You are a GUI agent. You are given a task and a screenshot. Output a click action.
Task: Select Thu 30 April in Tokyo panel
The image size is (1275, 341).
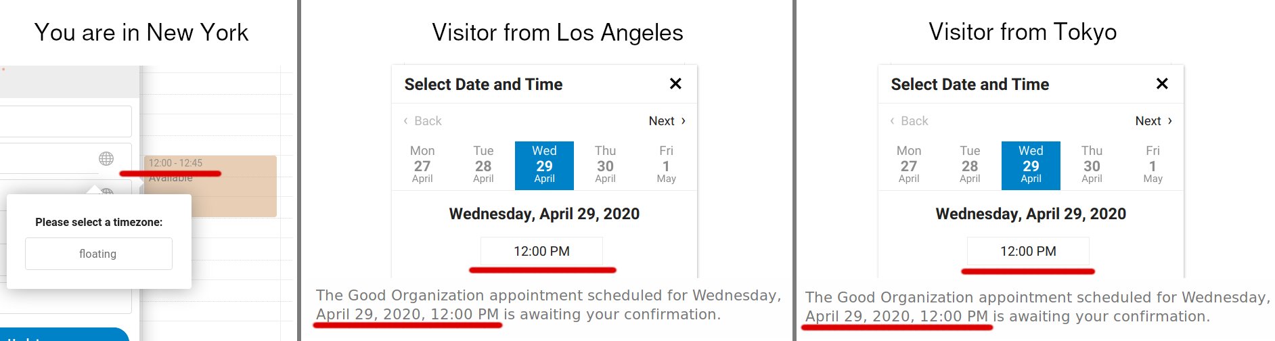point(1092,165)
